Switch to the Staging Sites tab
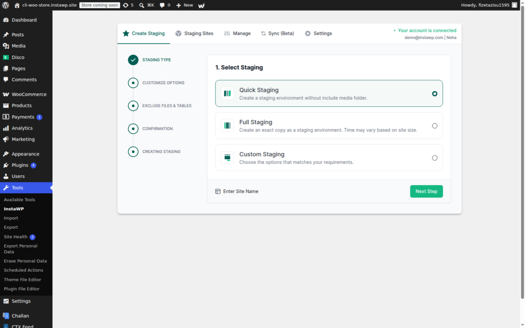Screen dimensions: 525x328 [194, 33]
